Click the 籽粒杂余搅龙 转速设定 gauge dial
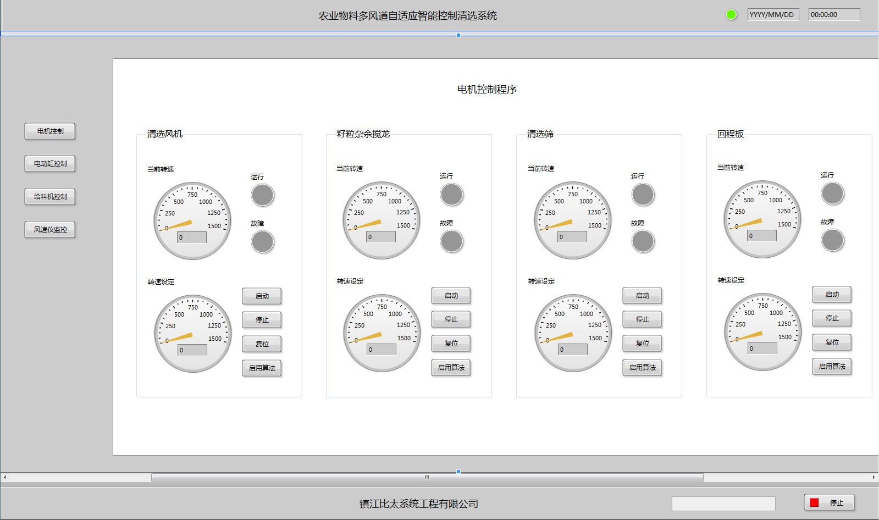The height and width of the screenshot is (520, 879). [x=382, y=333]
